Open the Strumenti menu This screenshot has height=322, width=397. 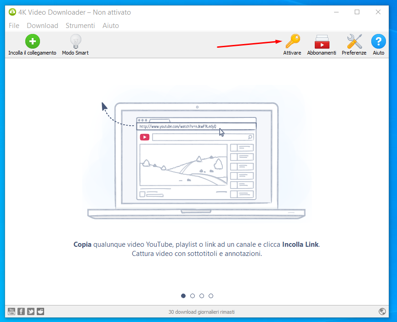(80, 26)
